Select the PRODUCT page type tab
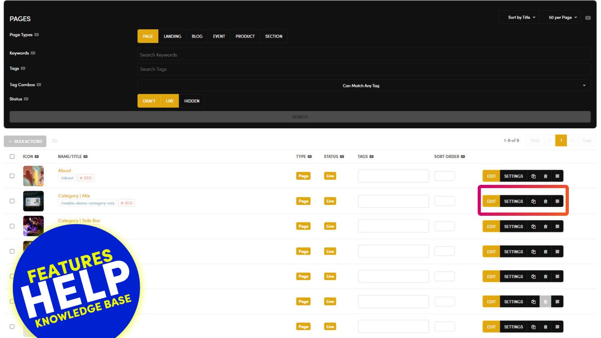601x338 pixels. pos(245,36)
